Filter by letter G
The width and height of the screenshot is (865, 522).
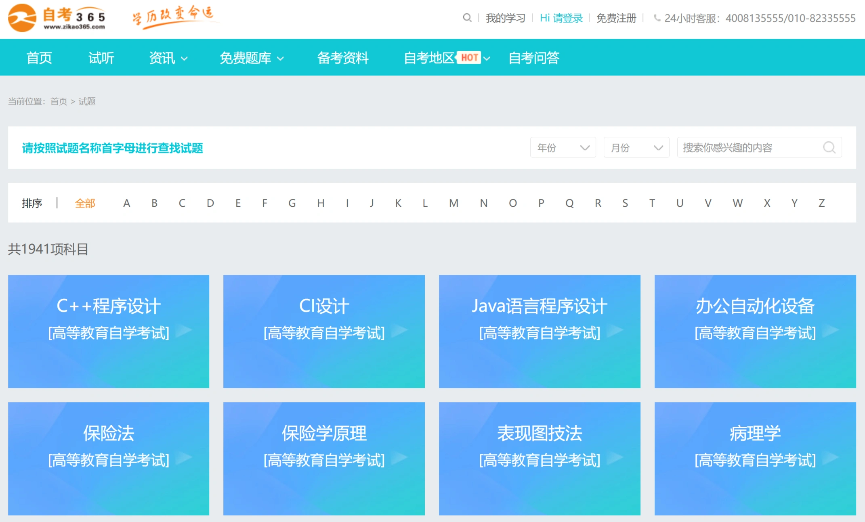coord(292,203)
